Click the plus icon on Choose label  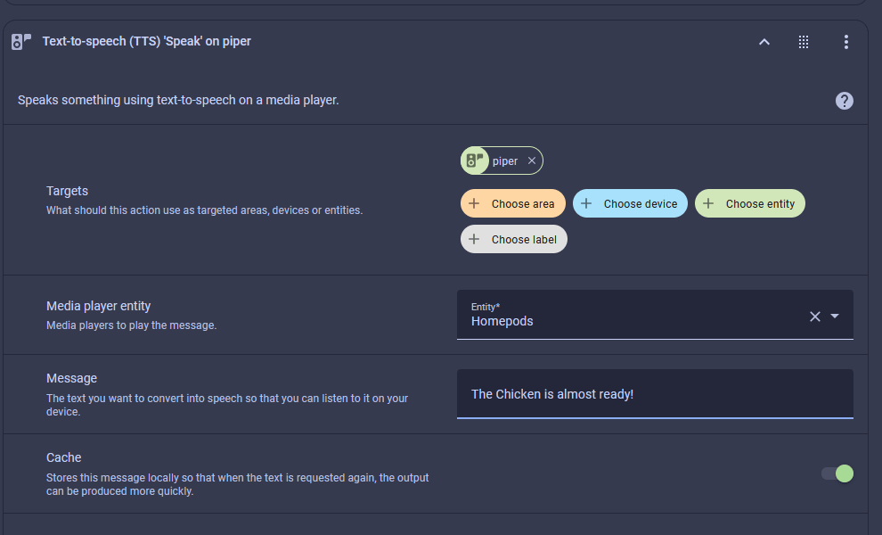point(474,239)
